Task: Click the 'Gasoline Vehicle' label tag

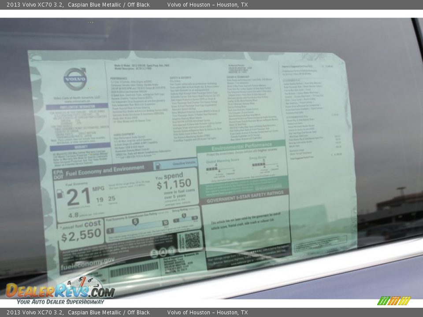Action: click(x=176, y=164)
